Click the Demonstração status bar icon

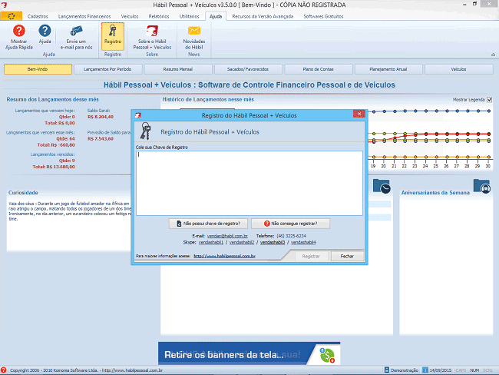387,370
